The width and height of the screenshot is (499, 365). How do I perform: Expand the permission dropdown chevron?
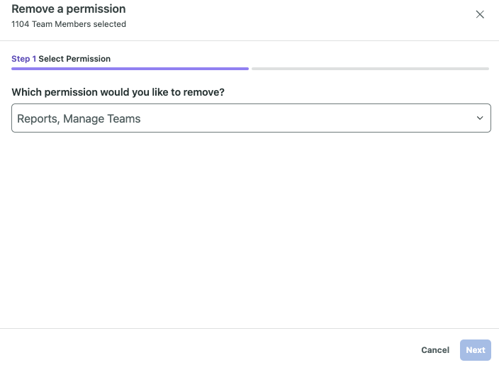coord(480,118)
